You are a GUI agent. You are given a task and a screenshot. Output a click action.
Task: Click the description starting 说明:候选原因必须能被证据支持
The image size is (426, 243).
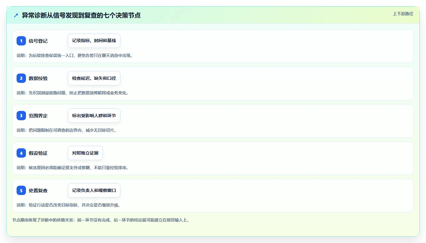pos(73,168)
